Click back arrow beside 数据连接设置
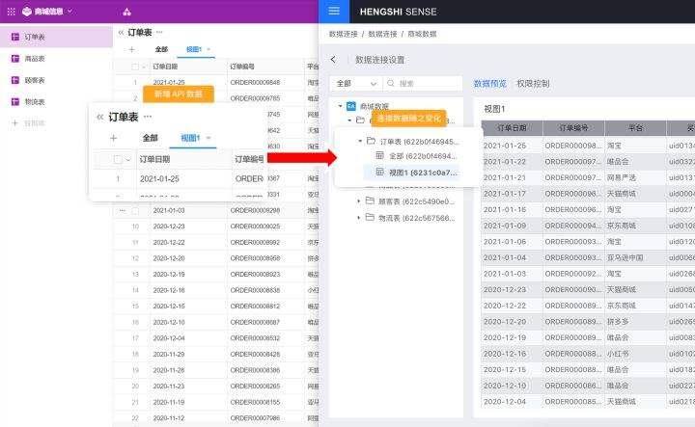The width and height of the screenshot is (695, 427). coord(333,60)
